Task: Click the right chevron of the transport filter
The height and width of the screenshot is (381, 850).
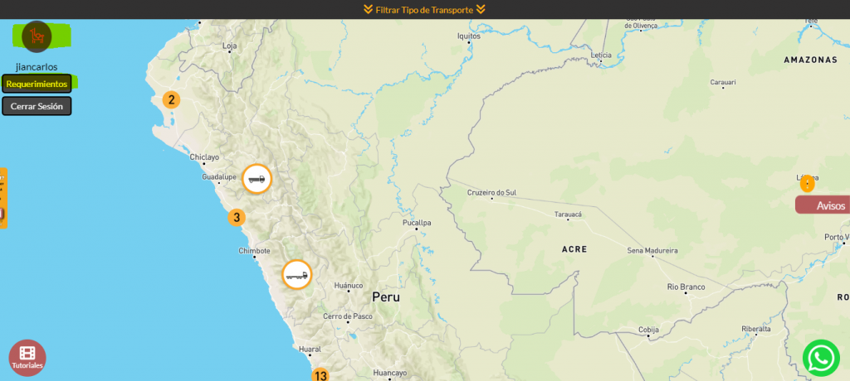Action: [x=481, y=10]
